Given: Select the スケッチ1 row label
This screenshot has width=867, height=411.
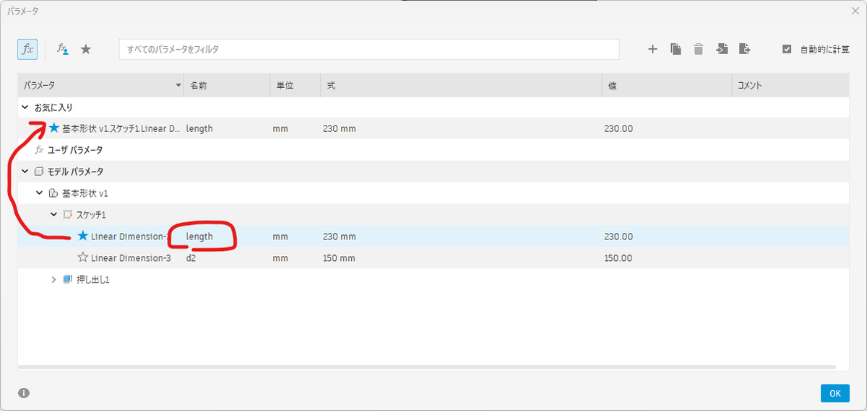Looking at the screenshot, I should 91,215.
